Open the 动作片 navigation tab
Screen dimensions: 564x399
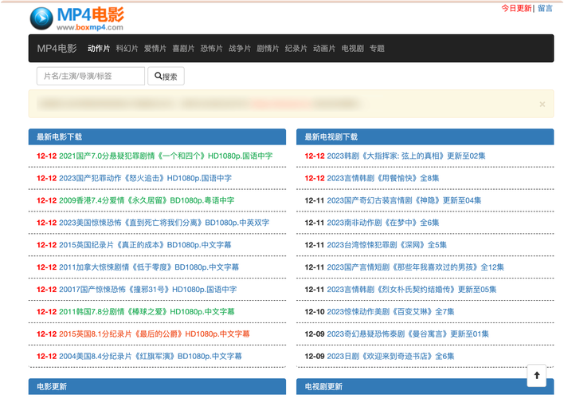[x=99, y=49]
